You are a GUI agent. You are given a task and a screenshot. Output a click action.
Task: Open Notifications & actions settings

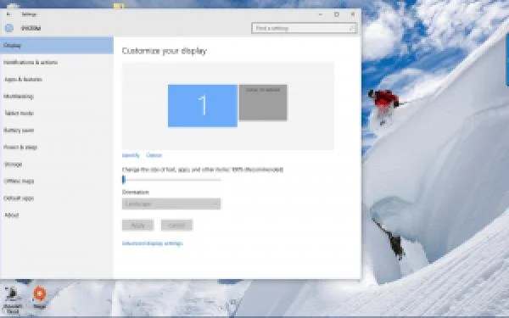[57, 62]
